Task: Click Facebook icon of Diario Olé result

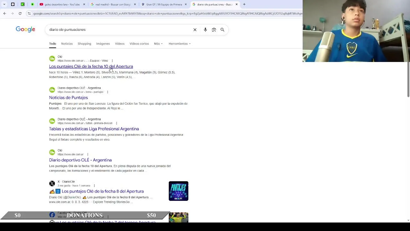Action: tap(52, 215)
